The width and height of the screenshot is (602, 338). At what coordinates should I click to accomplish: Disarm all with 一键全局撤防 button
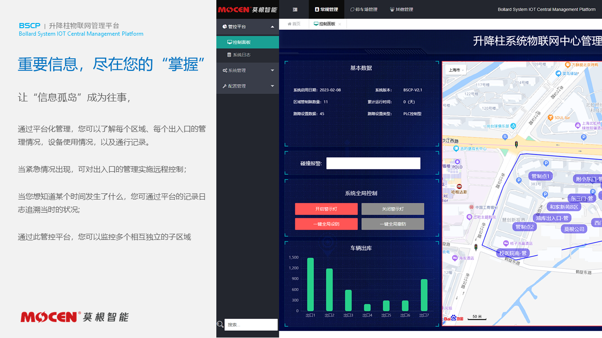[x=393, y=224]
